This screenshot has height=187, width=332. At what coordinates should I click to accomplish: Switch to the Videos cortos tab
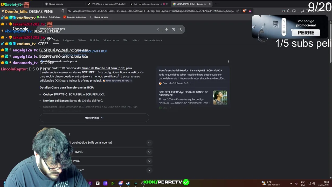pyautogui.click(x=111, y=40)
